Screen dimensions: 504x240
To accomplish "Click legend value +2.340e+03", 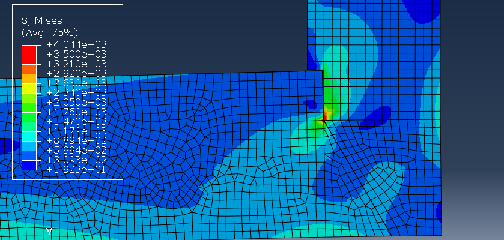I will click(x=76, y=92).
